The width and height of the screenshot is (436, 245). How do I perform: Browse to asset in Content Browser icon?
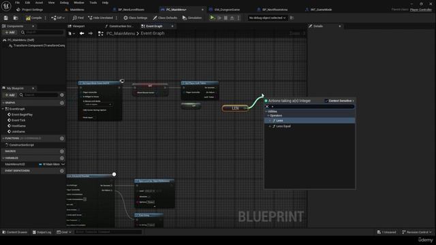(x=16, y=18)
